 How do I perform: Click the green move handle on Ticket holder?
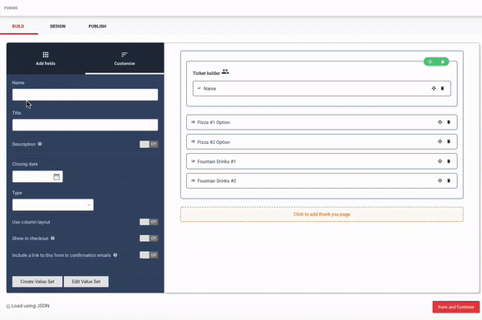pos(430,62)
